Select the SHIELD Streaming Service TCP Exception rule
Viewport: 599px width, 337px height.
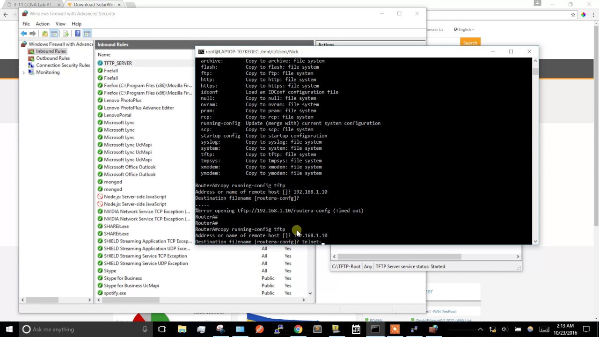point(146,256)
